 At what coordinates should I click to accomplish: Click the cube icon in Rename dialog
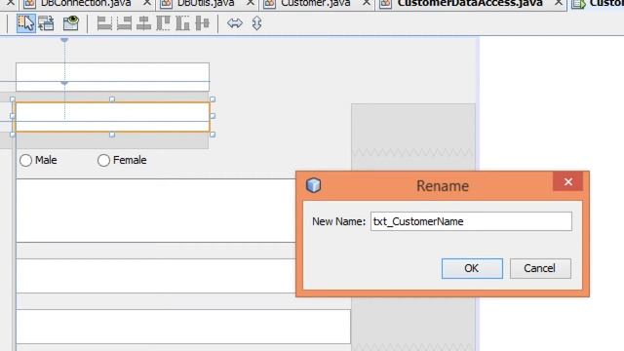313,185
